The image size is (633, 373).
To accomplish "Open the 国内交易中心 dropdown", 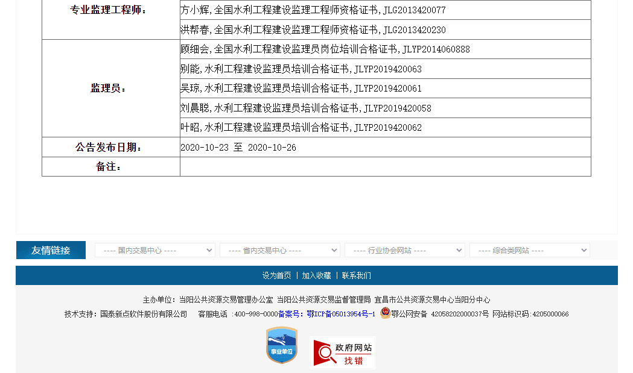I will [x=154, y=250].
